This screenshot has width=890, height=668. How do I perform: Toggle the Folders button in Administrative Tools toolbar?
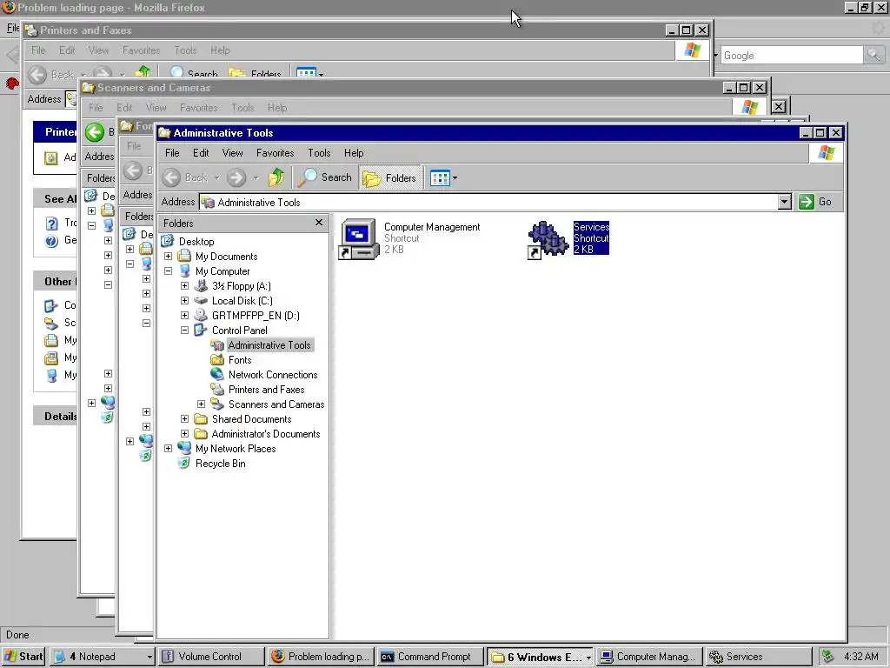390,177
